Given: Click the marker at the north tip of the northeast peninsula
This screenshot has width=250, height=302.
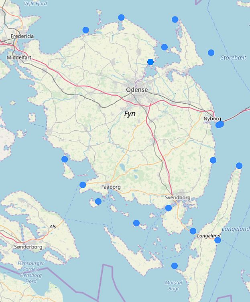Looking at the screenshot, I should pos(175,19).
